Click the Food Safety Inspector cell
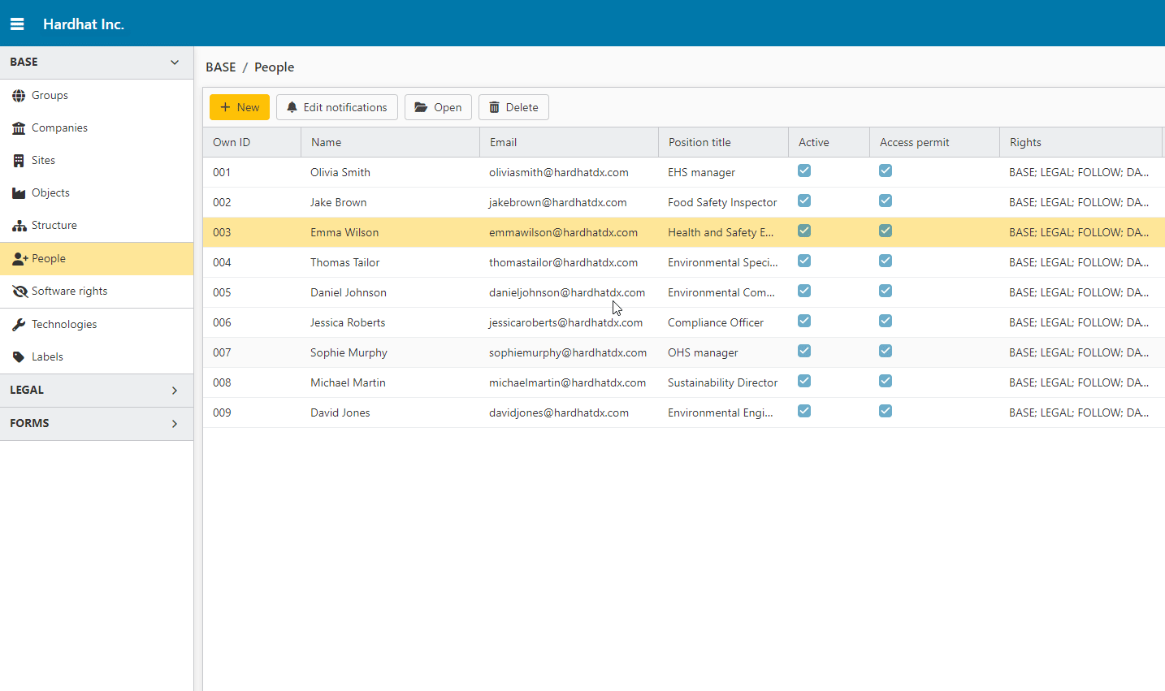 pyautogui.click(x=722, y=202)
